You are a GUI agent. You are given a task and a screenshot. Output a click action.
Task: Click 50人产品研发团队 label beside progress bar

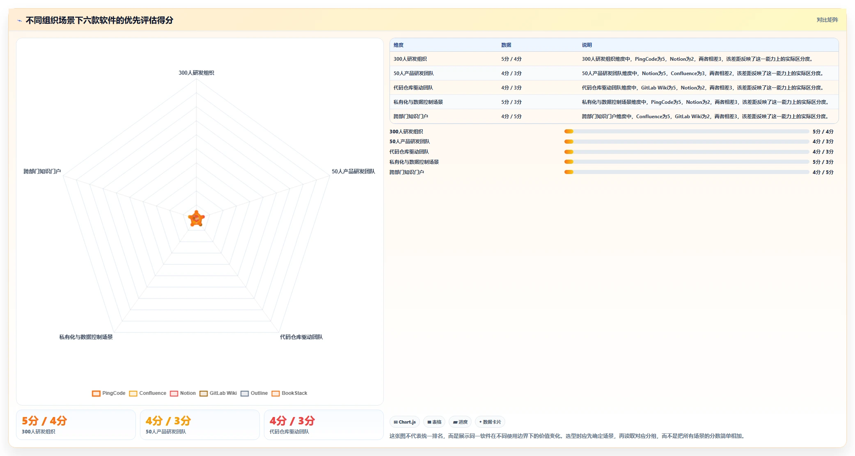[410, 142]
